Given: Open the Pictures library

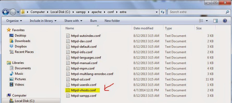Looking at the screenshot, I should coord(20,79).
